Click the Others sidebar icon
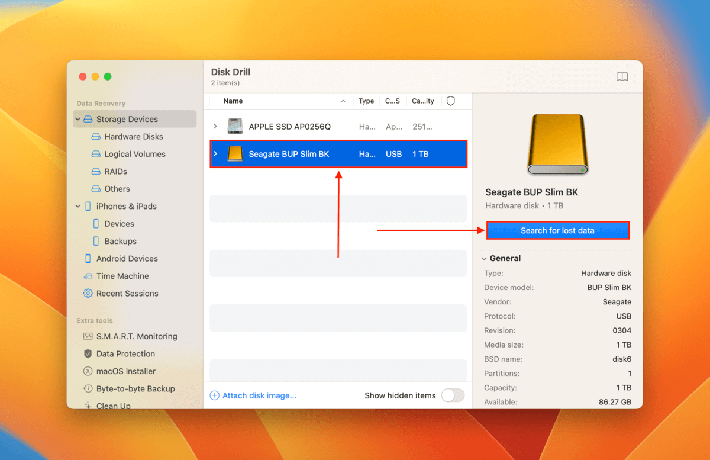The image size is (710, 460). [96, 189]
